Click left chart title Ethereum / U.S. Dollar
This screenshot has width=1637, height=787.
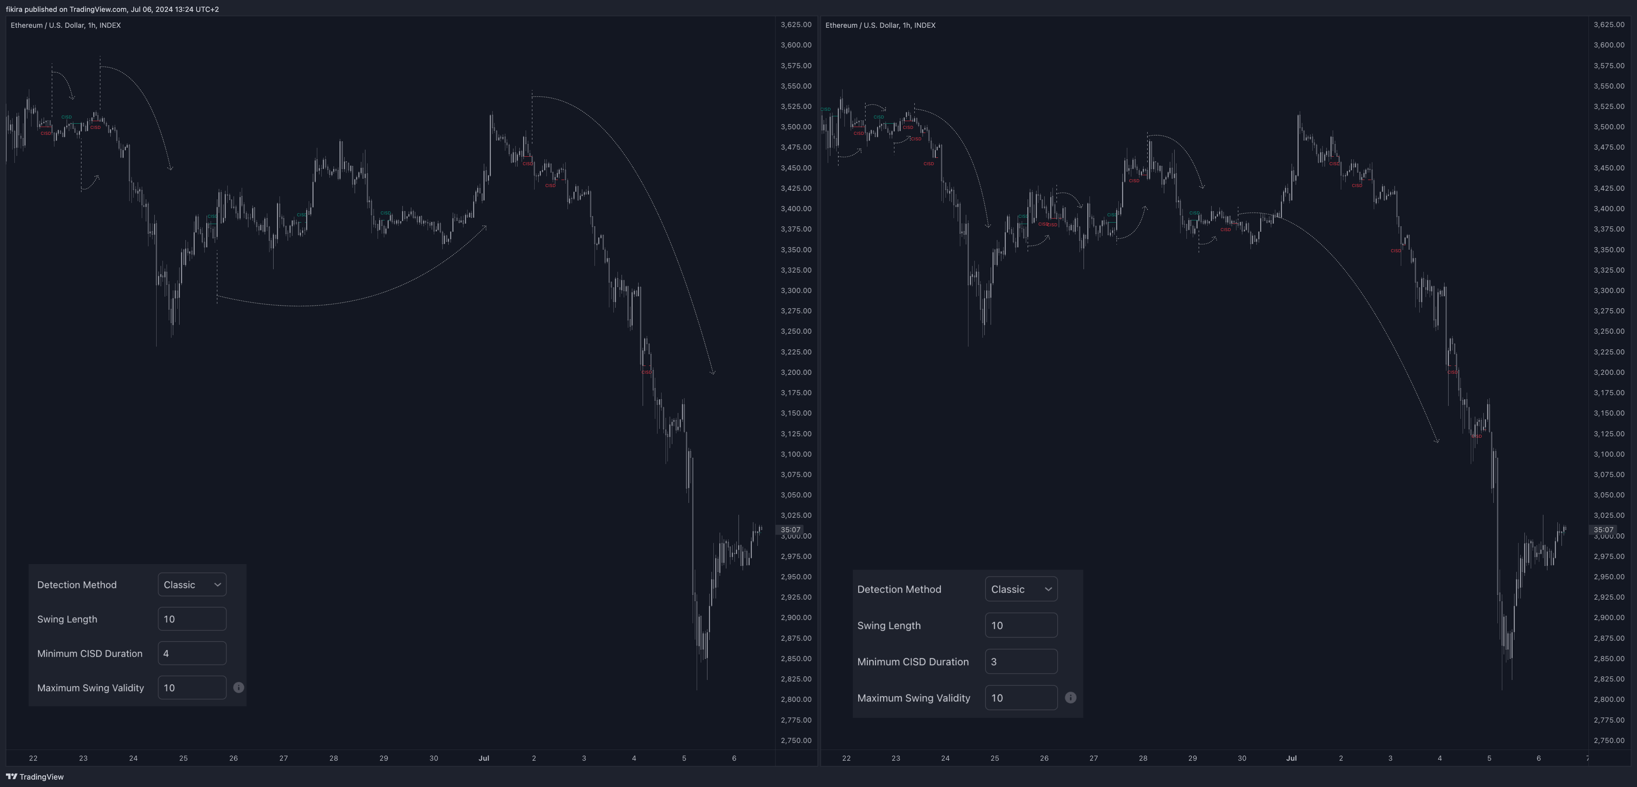click(x=66, y=26)
